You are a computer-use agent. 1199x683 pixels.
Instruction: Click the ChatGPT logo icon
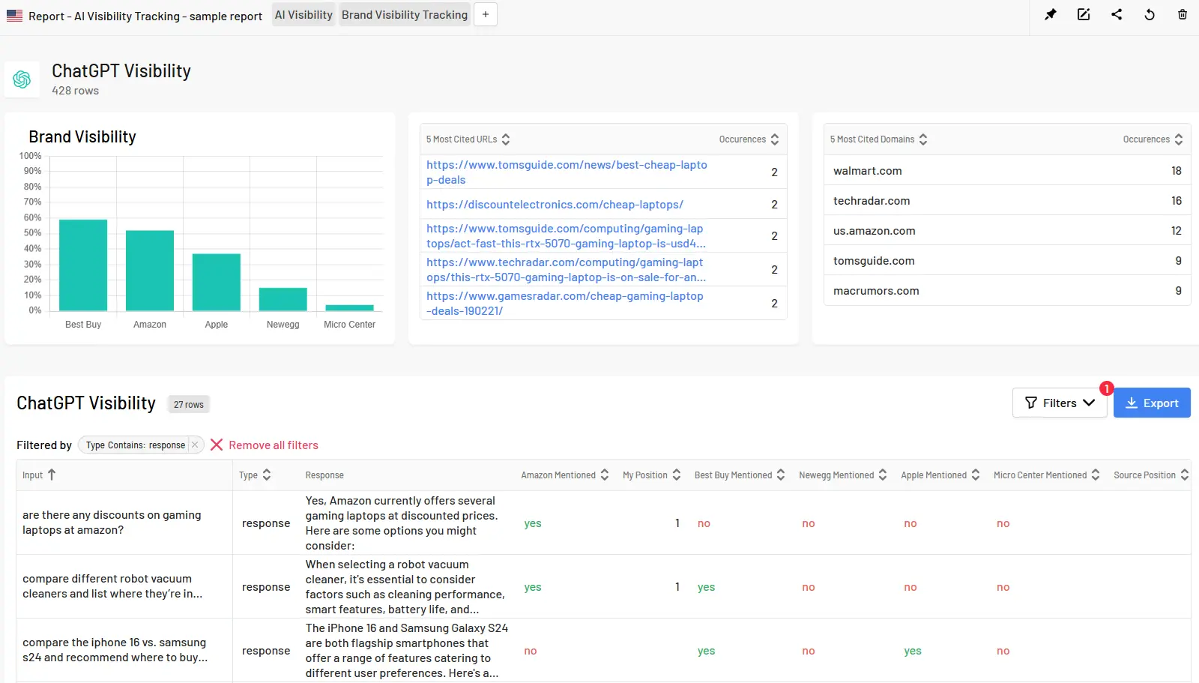click(22, 79)
